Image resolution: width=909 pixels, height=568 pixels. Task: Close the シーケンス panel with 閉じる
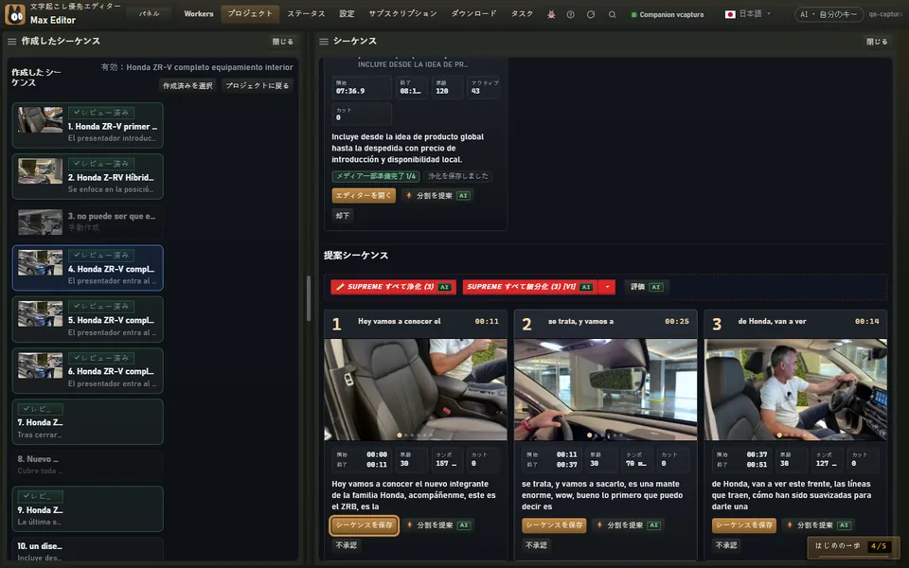877,42
